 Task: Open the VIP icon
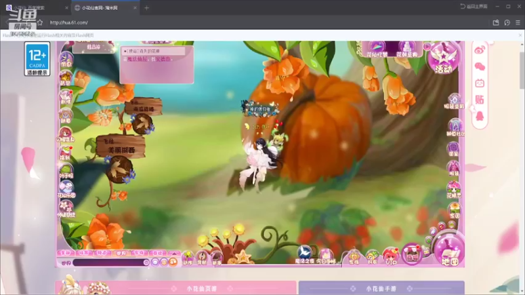[x=390, y=257]
